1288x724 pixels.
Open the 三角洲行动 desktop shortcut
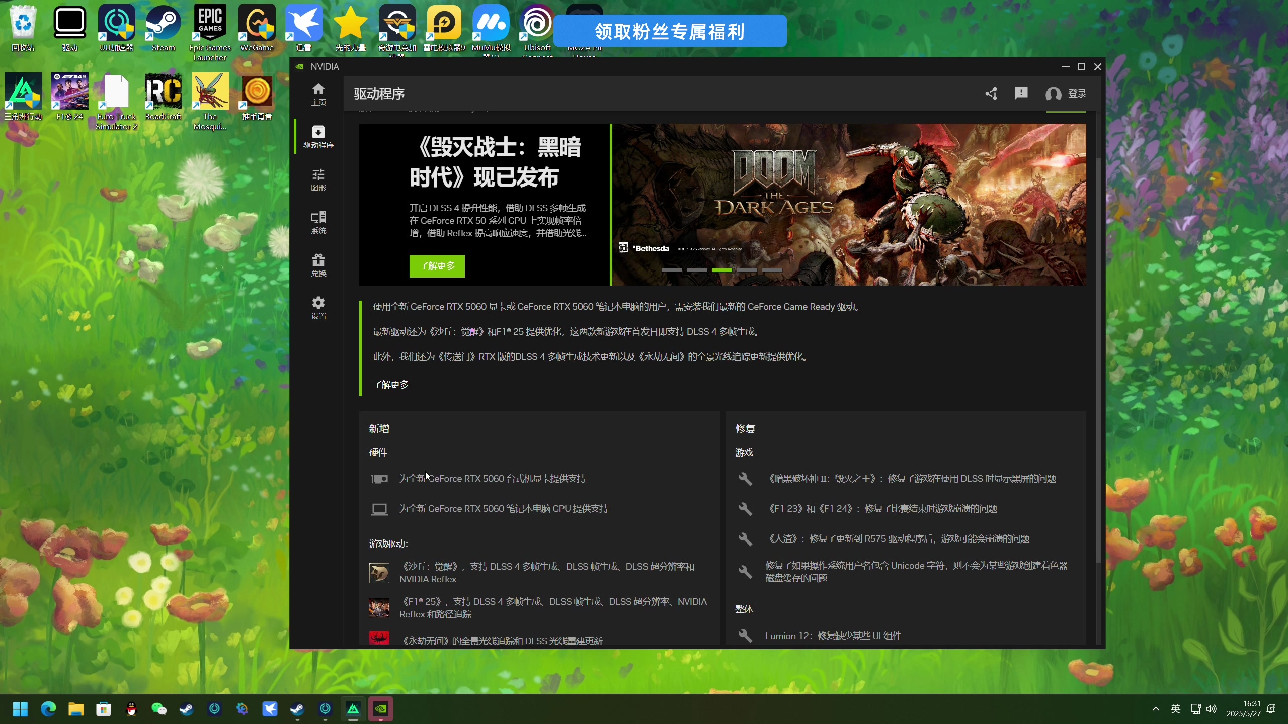[23, 97]
